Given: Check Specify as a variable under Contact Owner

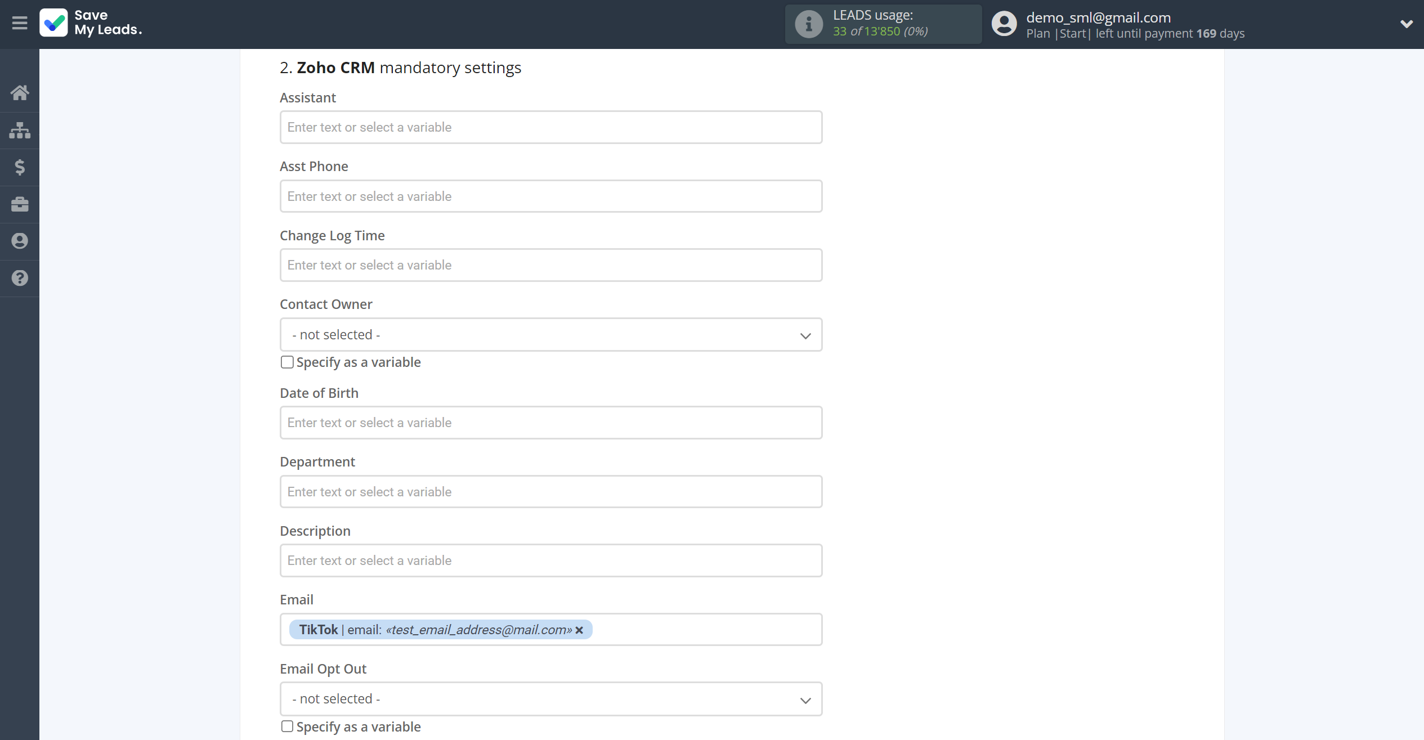Looking at the screenshot, I should tap(287, 362).
